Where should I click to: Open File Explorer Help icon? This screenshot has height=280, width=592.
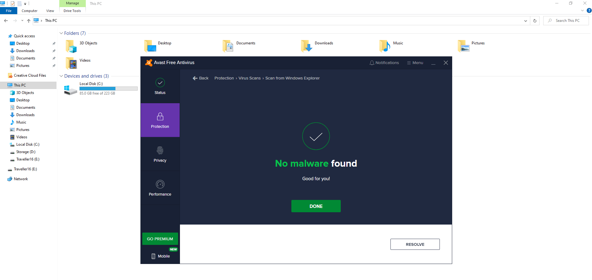click(589, 11)
